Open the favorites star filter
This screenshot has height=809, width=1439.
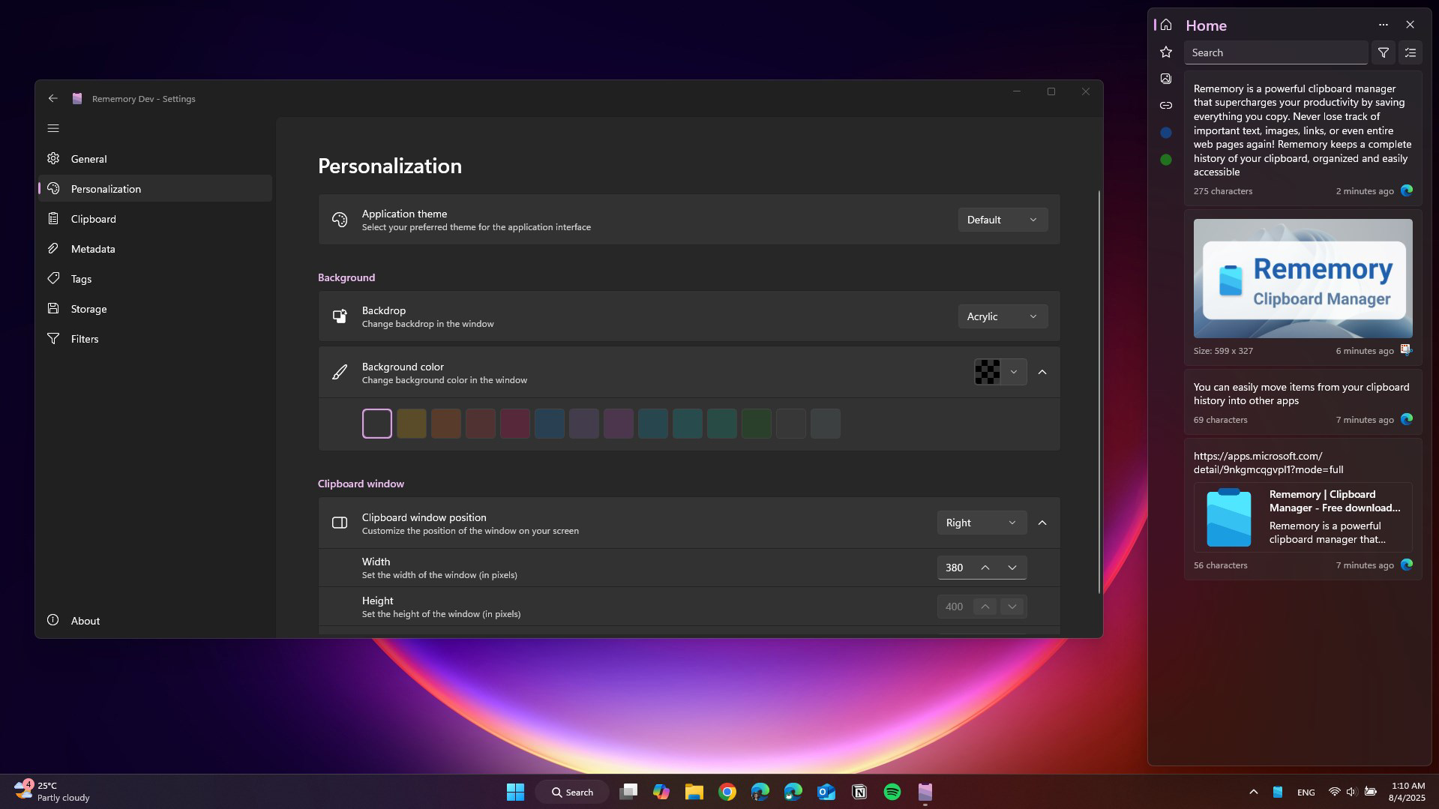coord(1165,52)
